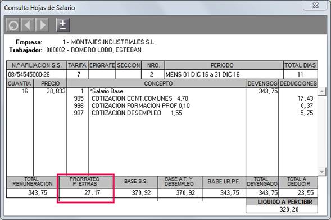Click the TOTAL DIAS value 11
331x220 pixels.
(300, 74)
